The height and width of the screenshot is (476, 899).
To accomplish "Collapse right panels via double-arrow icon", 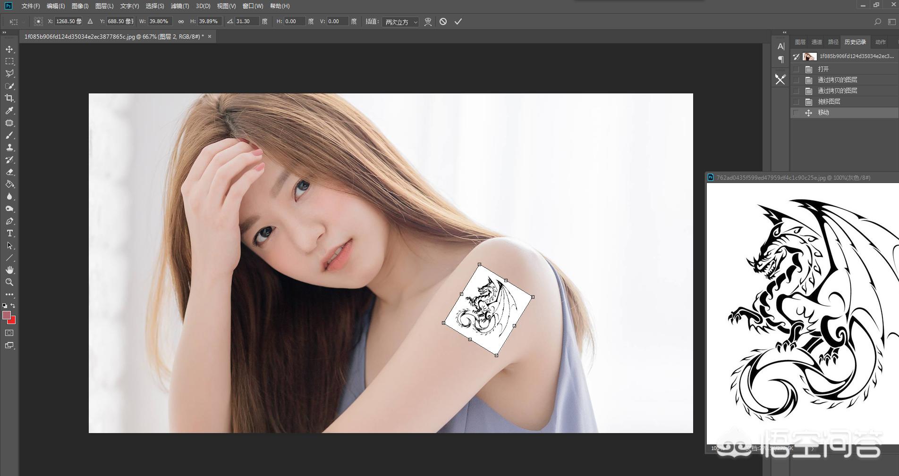I will pyautogui.click(x=785, y=33).
